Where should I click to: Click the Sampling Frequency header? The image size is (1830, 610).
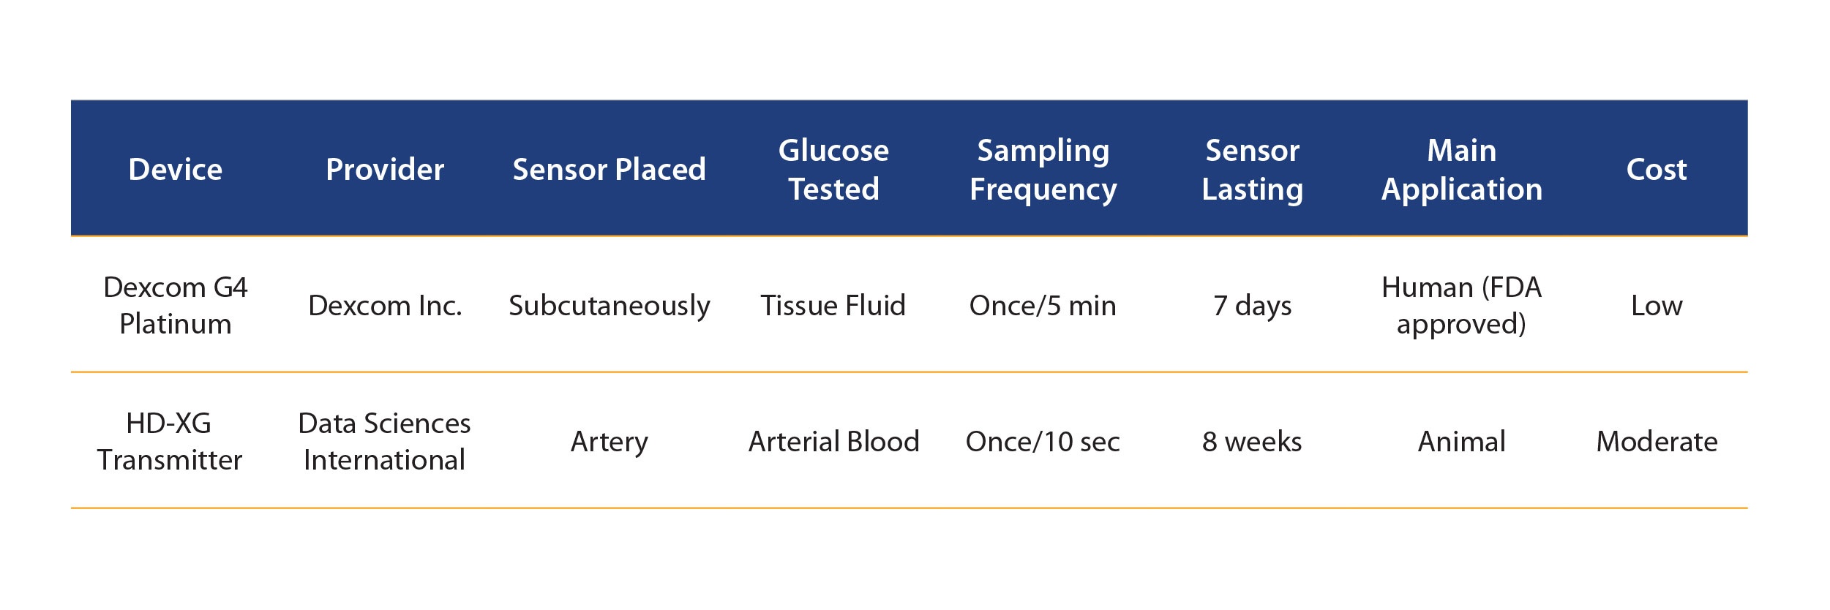[x=1043, y=170]
